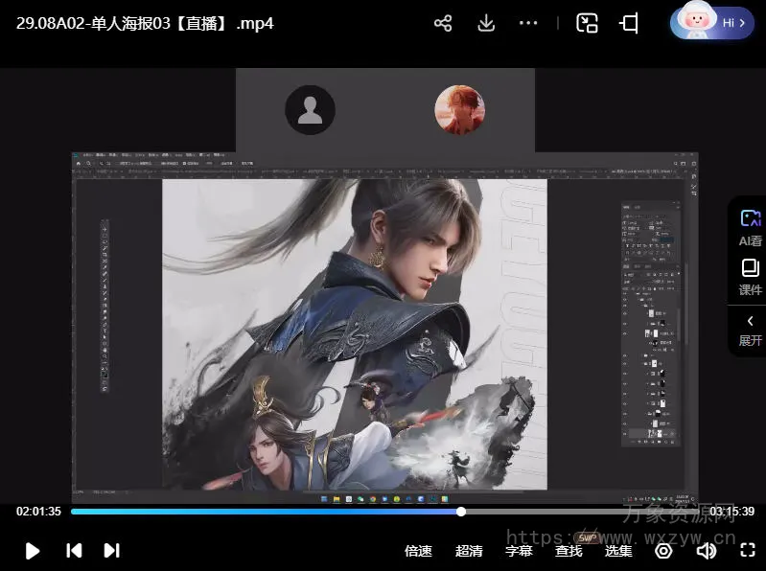Change video quality via 超清
Viewport: 766px width, 571px height.
(x=469, y=551)
